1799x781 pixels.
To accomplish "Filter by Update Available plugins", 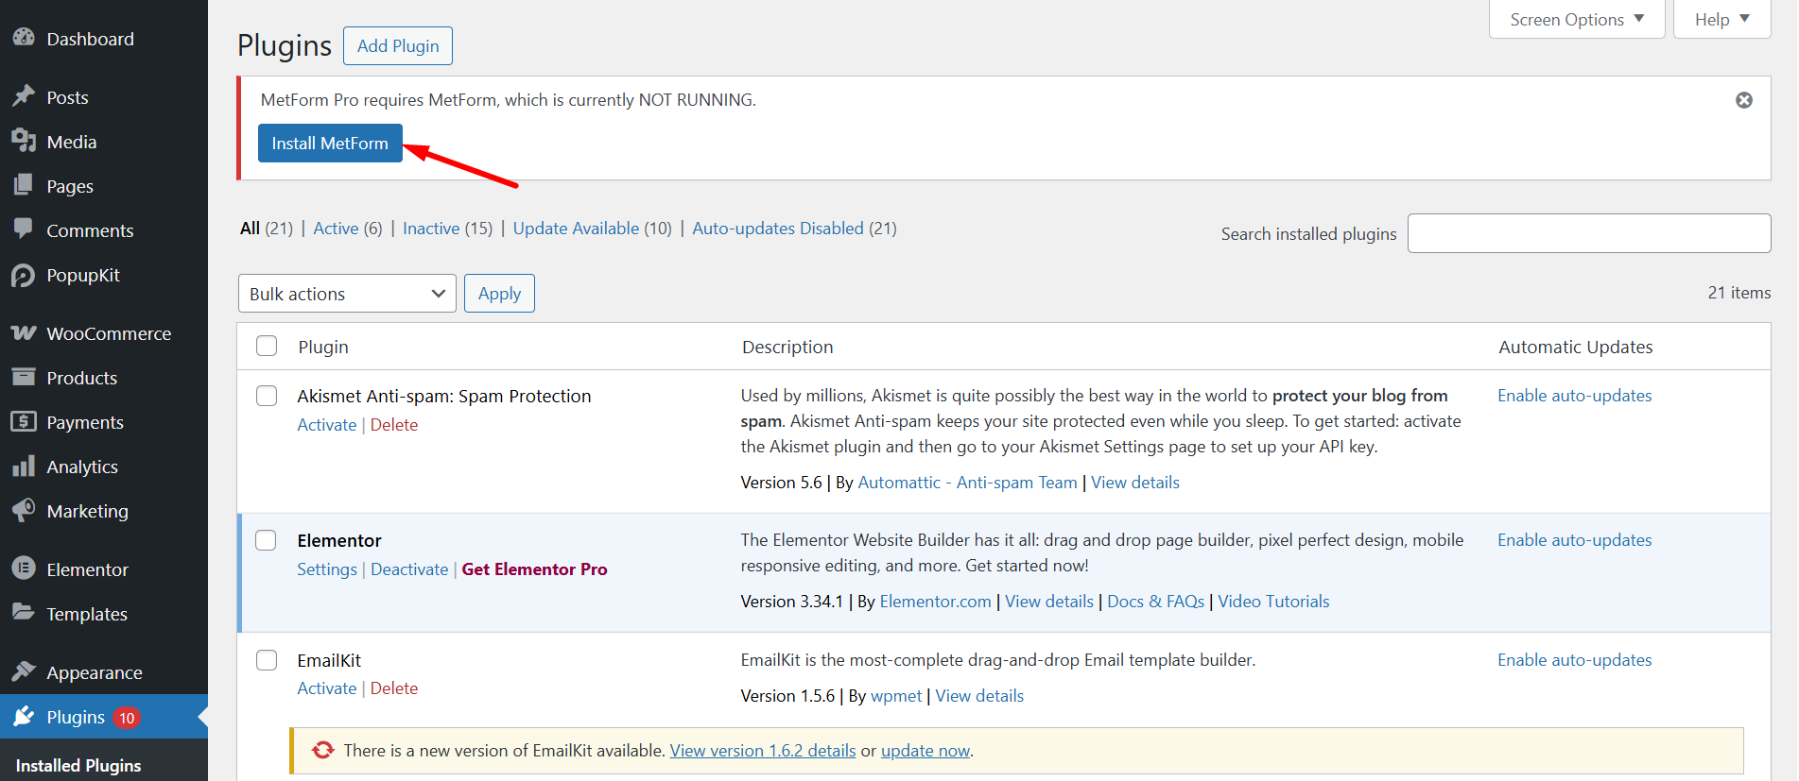I will (x=576, y=229).
